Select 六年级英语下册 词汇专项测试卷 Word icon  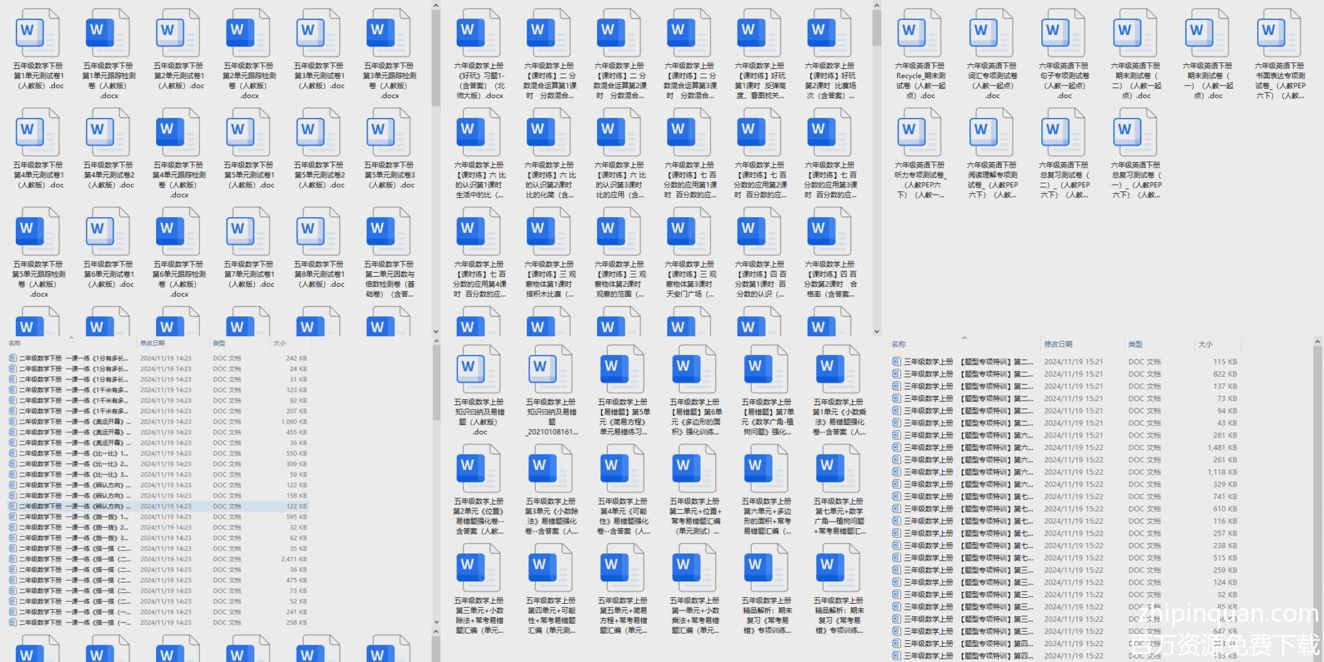[x=992, y=33]
